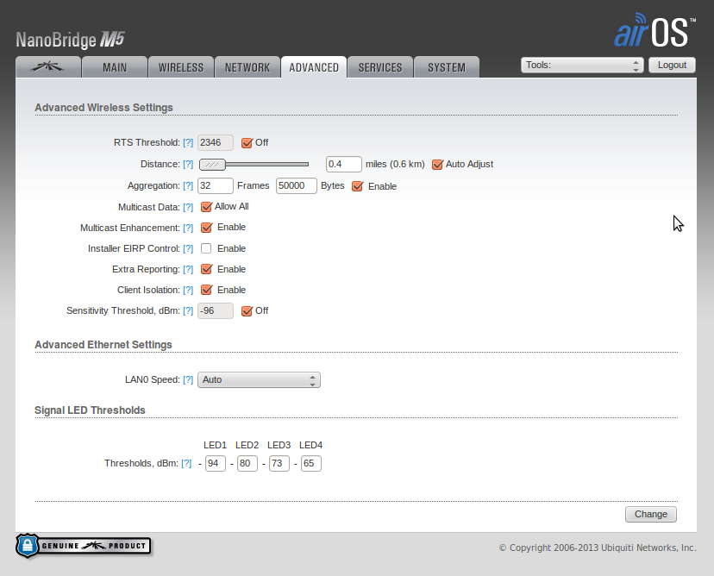
Task: Click the Aggregation Bytes input field
Action: pyautogui.click(x=296, y=185)
